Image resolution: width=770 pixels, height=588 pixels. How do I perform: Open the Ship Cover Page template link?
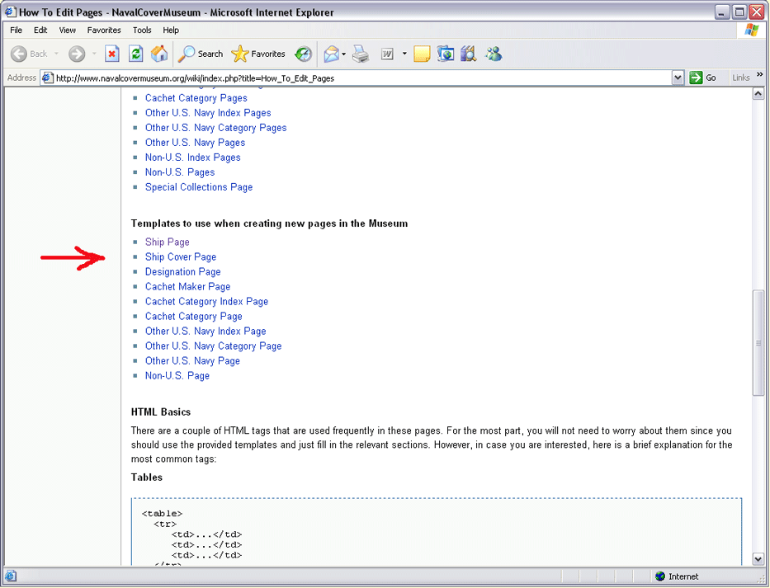point(181,257)
